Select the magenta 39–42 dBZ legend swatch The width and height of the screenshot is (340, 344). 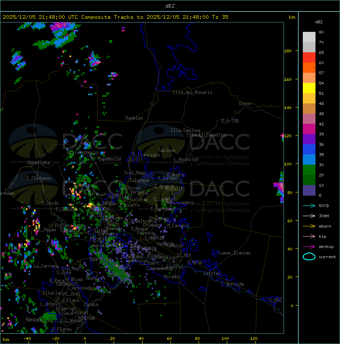click(x=309, y=129)
